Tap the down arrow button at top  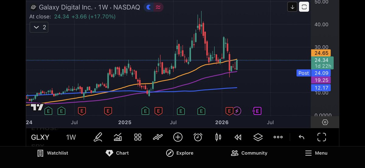tap(292, 7)
